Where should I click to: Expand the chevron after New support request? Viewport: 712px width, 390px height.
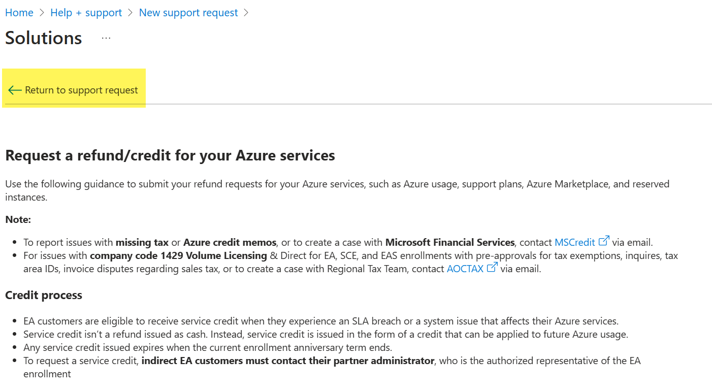point(246,12)
